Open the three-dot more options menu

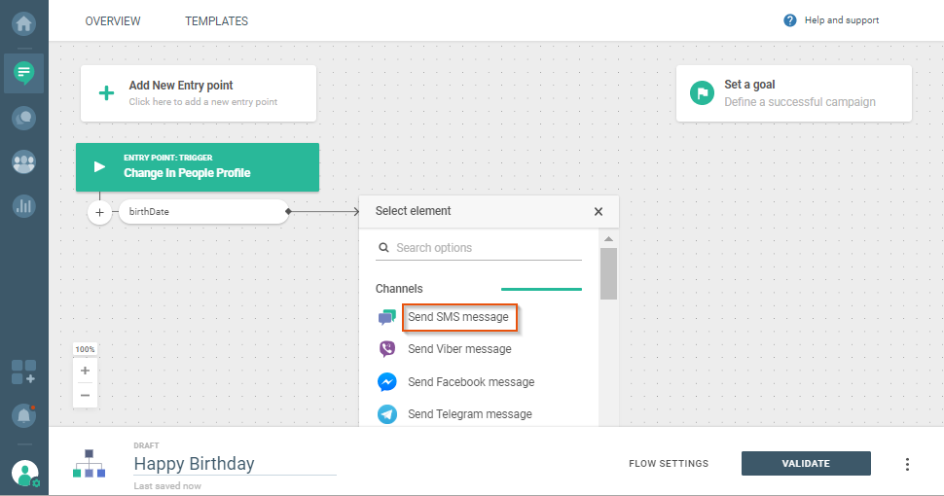tap(907, 464)
